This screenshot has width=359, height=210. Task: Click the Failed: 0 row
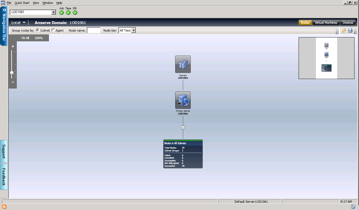pos(183,155)
